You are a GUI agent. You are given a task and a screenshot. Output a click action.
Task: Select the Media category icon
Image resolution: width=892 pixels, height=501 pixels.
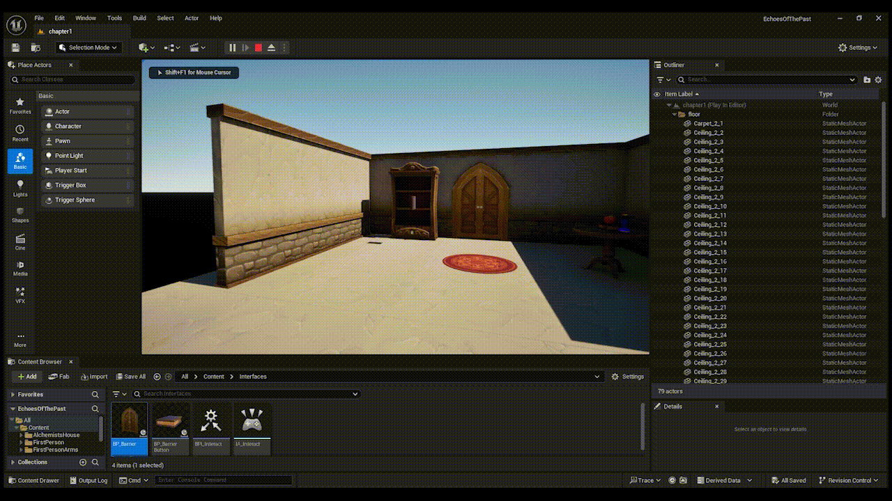coord(20,269)
